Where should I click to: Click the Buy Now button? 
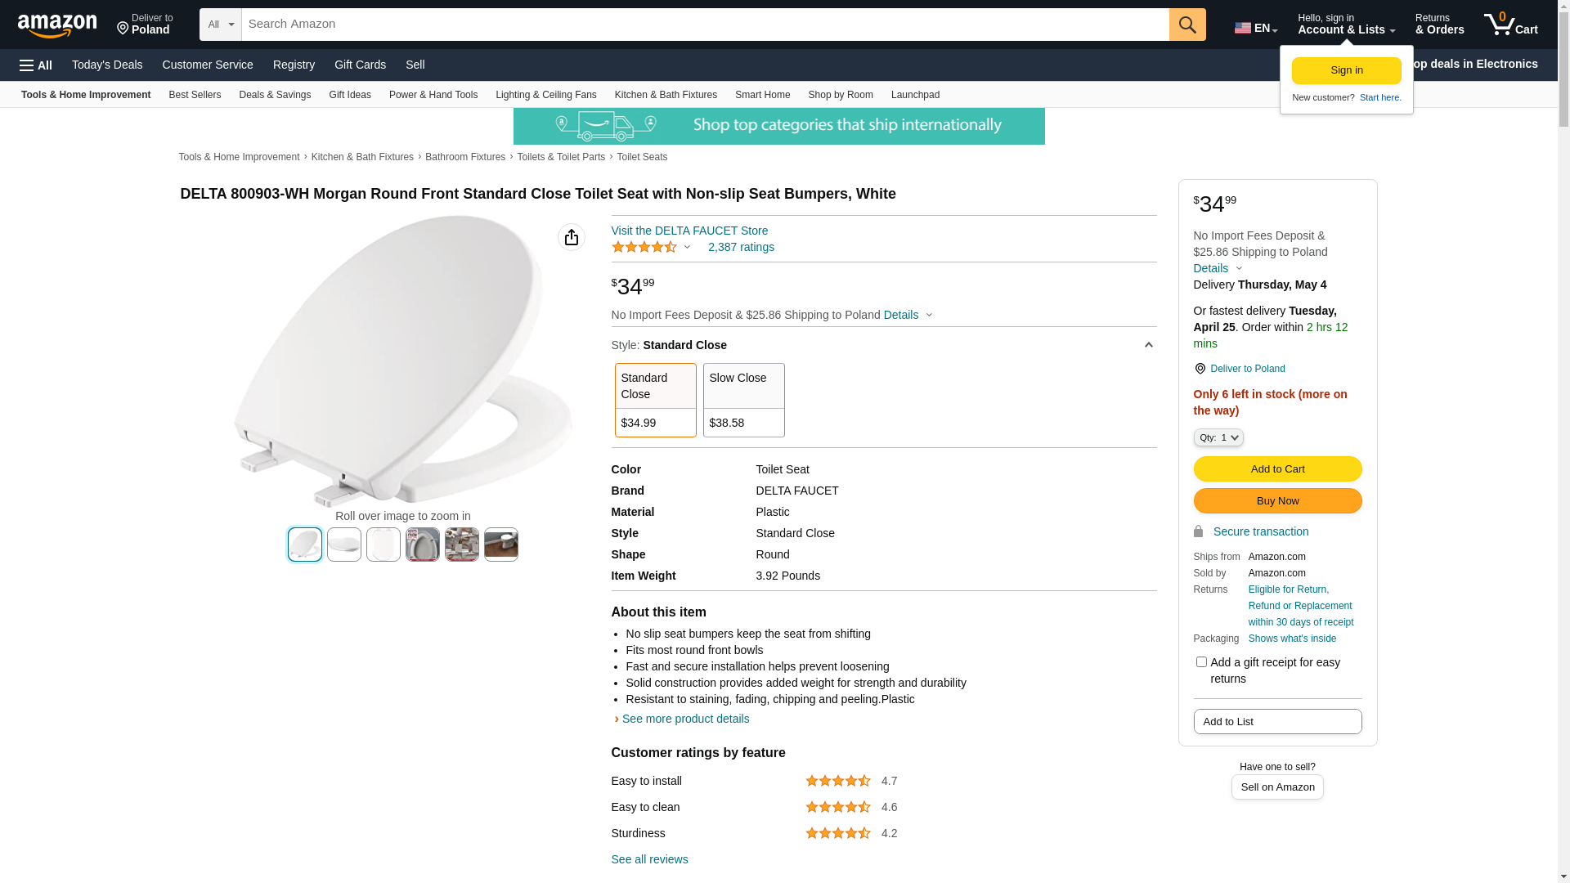pos(1276,501)
